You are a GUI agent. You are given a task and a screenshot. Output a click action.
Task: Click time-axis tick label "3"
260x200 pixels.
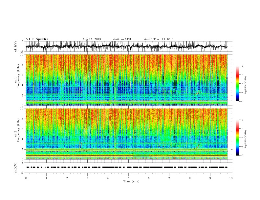tap(88, 178)
